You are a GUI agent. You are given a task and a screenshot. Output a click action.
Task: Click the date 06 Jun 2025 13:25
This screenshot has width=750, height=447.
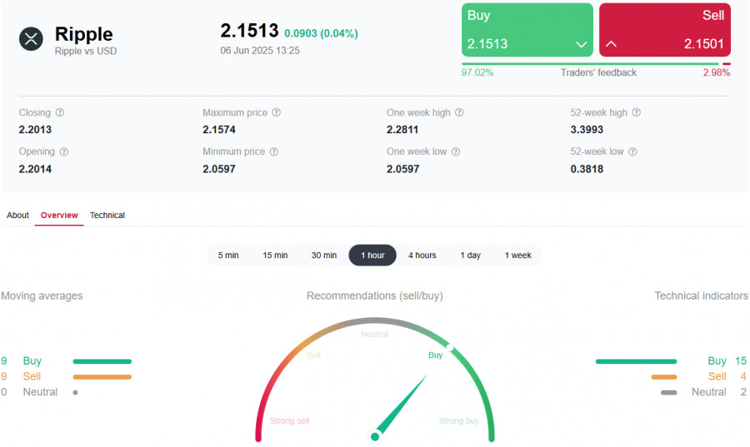260,51
